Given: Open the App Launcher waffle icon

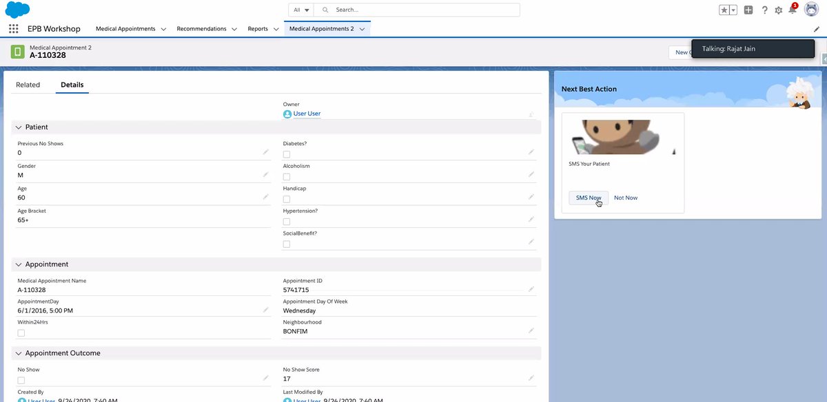Looking at the screenshot, I should coord(12,28).
